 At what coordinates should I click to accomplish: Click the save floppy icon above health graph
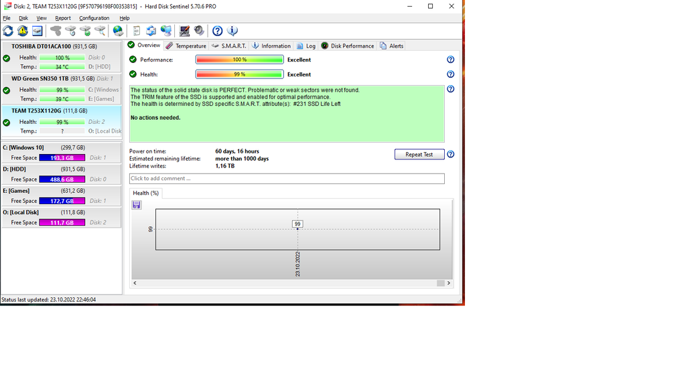click(137, 205)
